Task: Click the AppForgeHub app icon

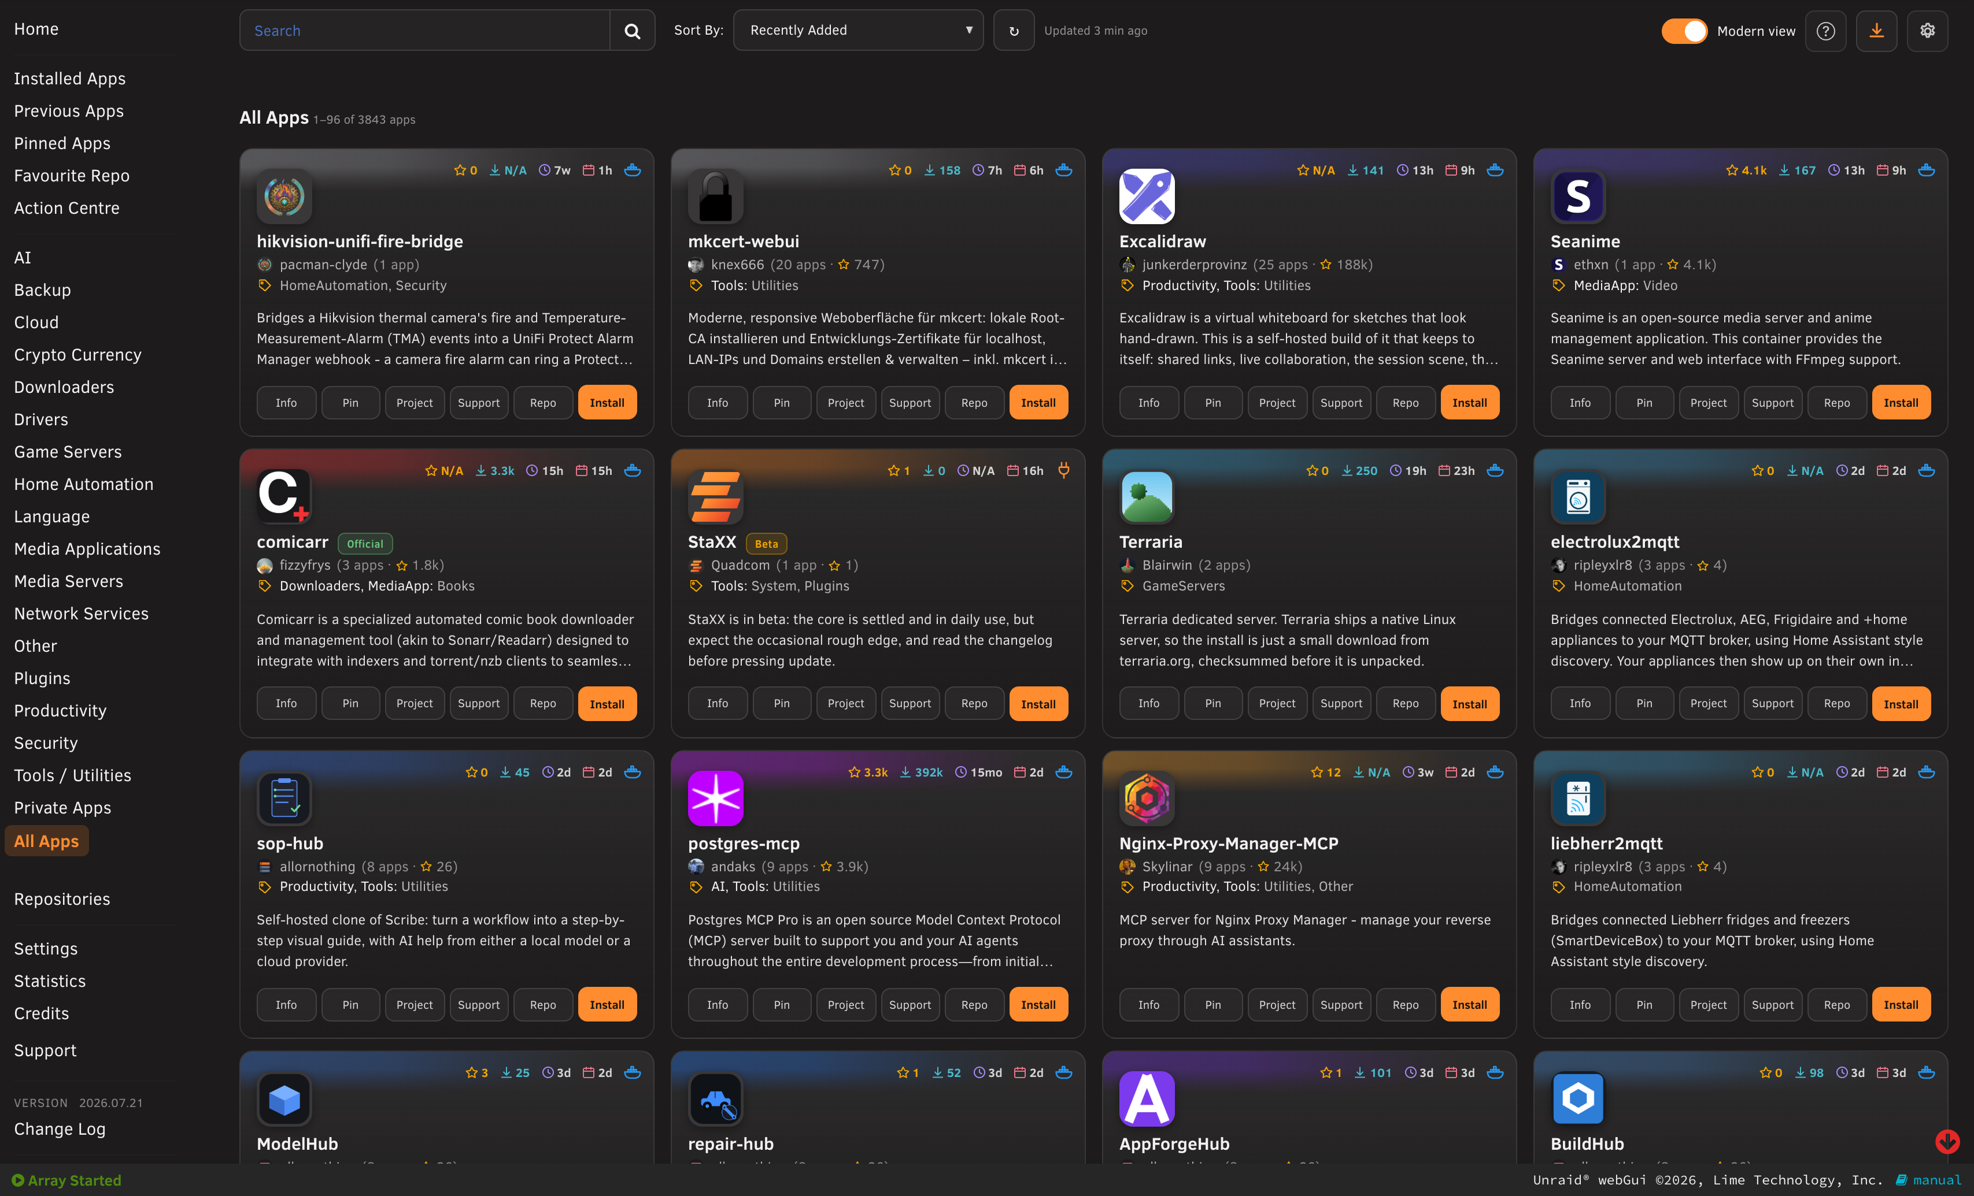Action: point(1147,1099)
